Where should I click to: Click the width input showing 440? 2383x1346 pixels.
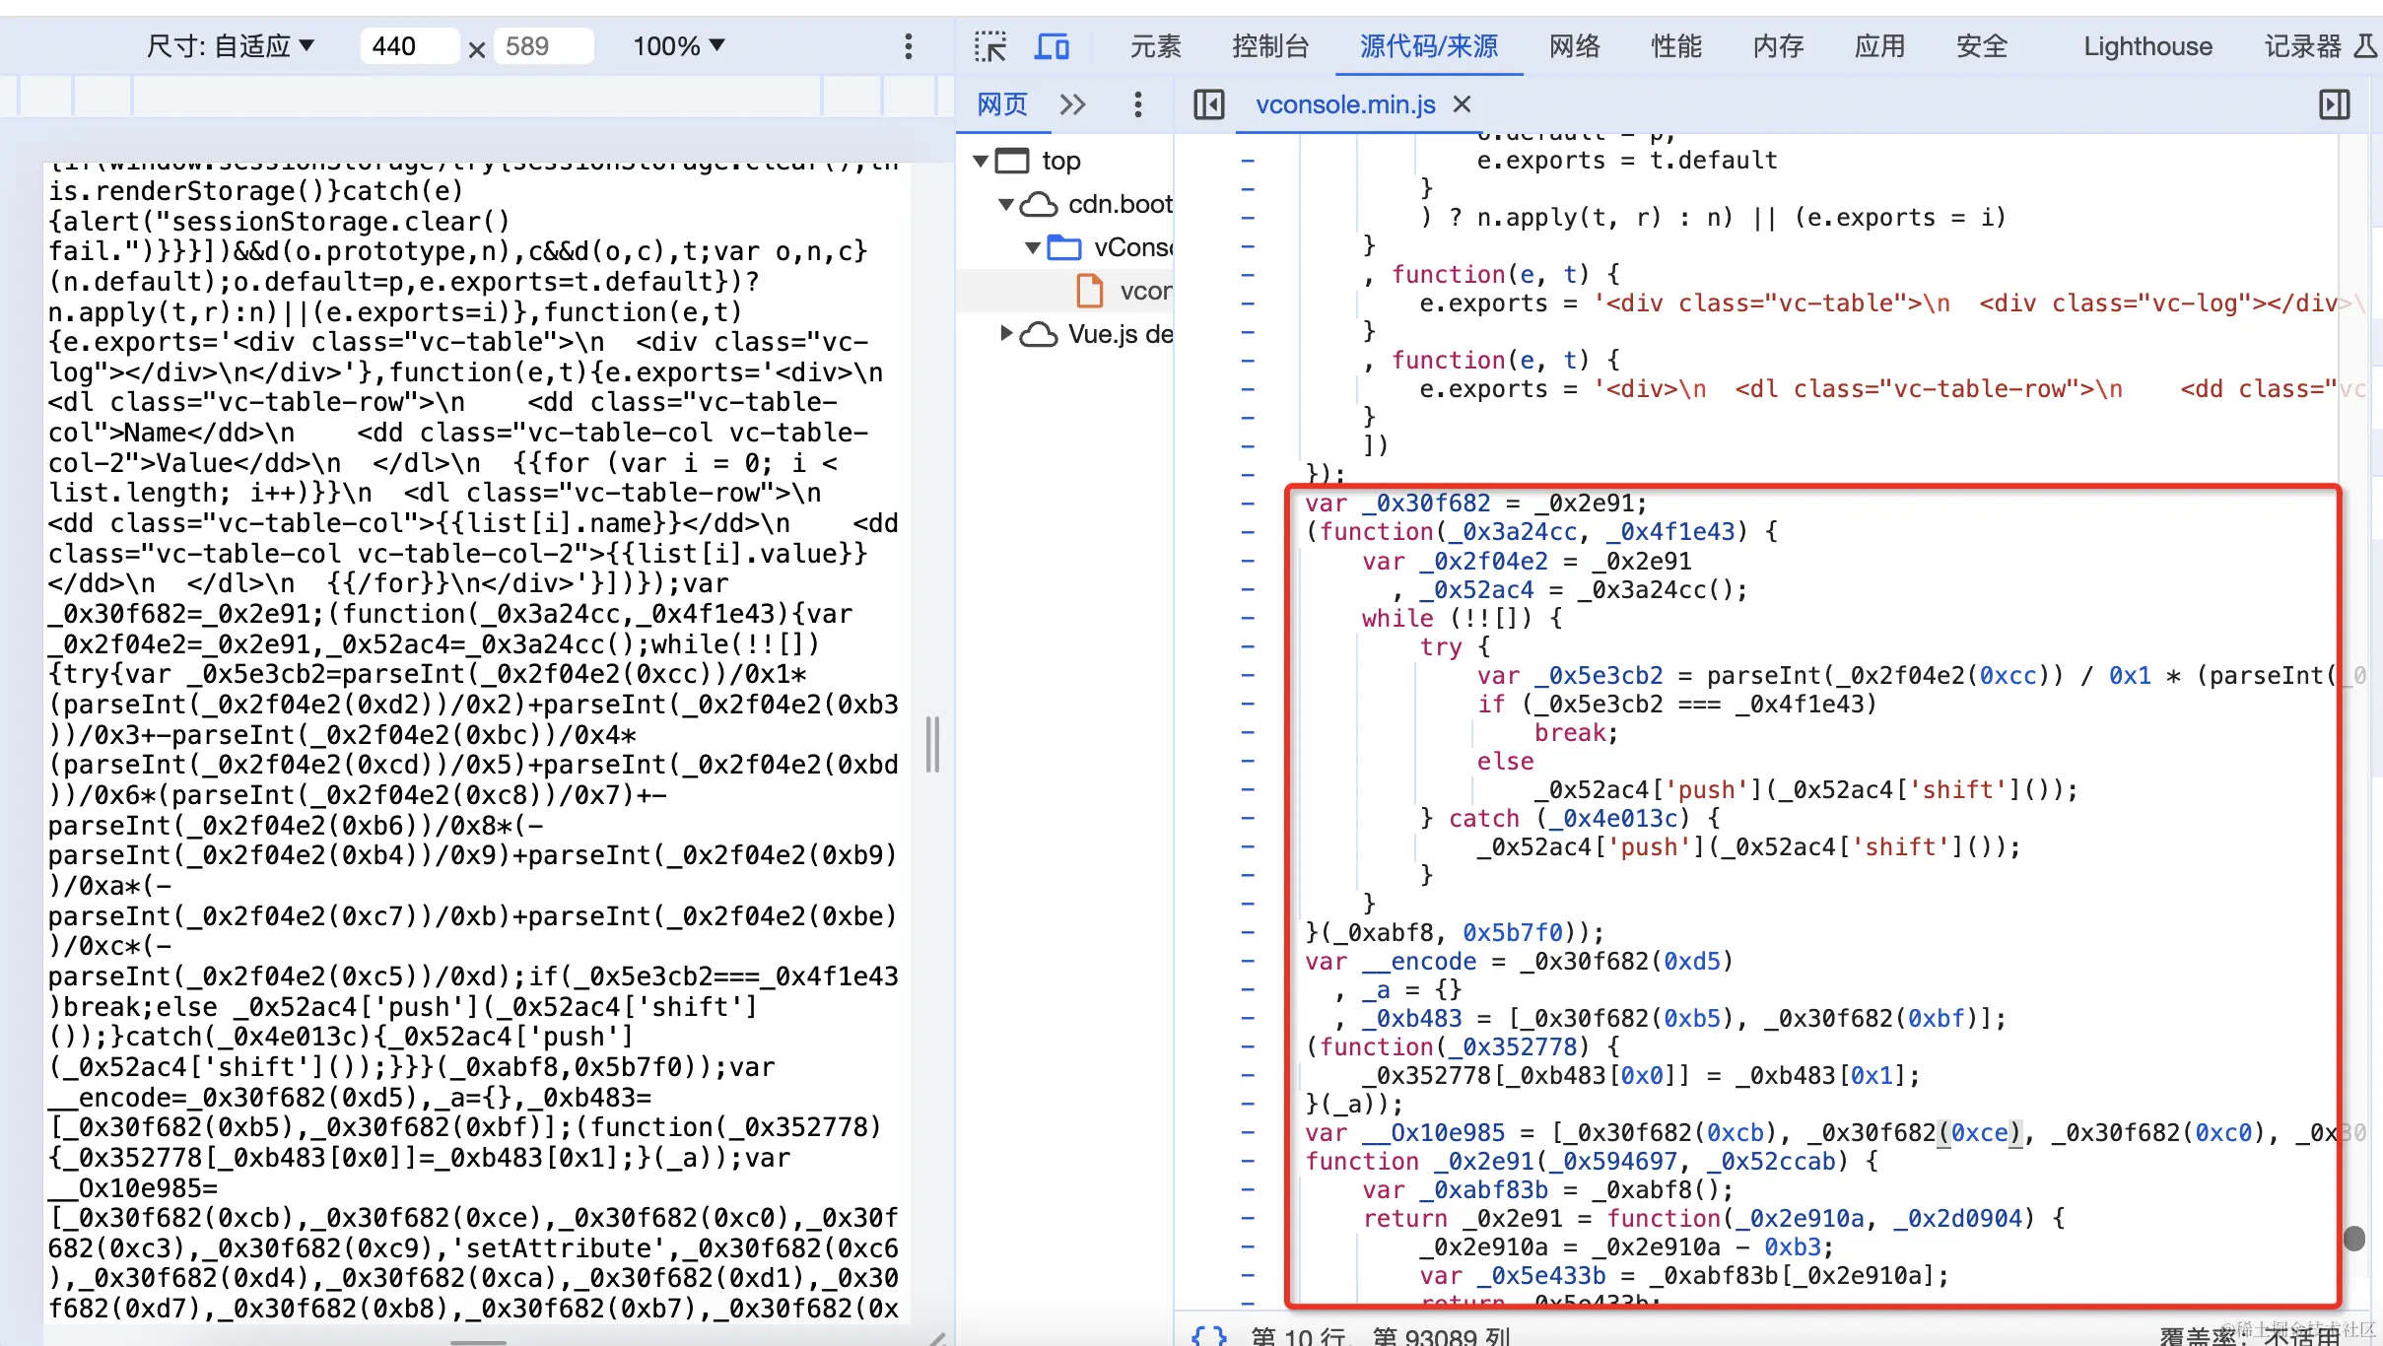(408, 46)
